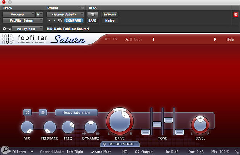Image resolution: width=240 pixels, height=155 pixels.
Task: Click the FREQ knob
Action: pyautogui.click(x=68, y=127)
